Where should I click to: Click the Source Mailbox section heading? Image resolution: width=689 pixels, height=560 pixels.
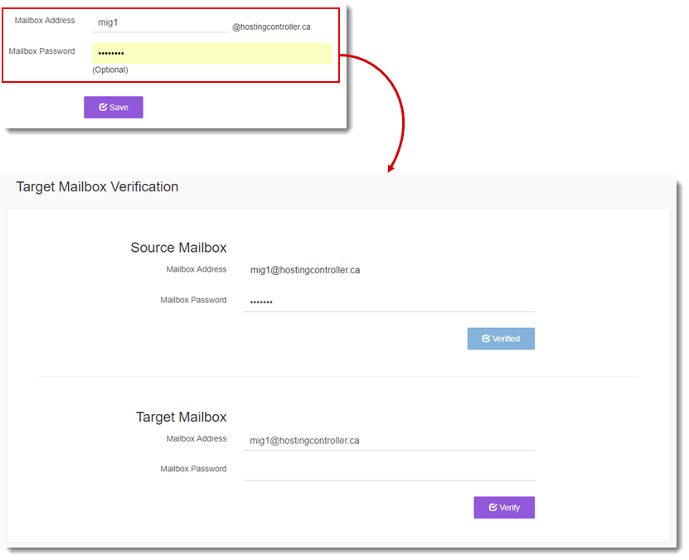click(178, 248)
